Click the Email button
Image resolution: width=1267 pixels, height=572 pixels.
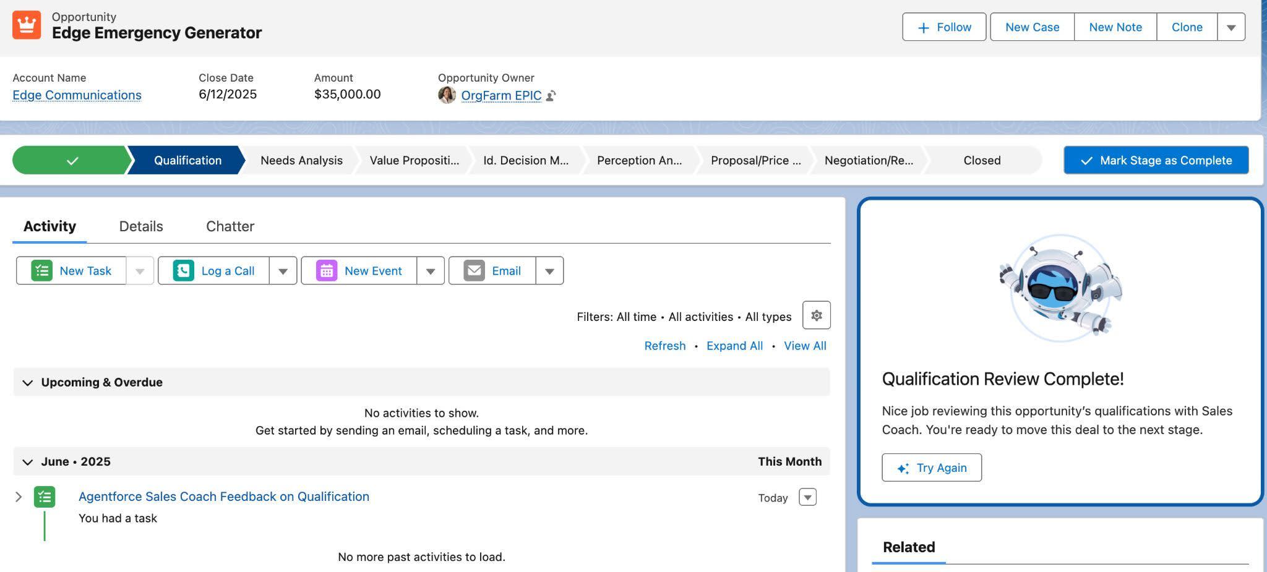click(x=492, y=271)
